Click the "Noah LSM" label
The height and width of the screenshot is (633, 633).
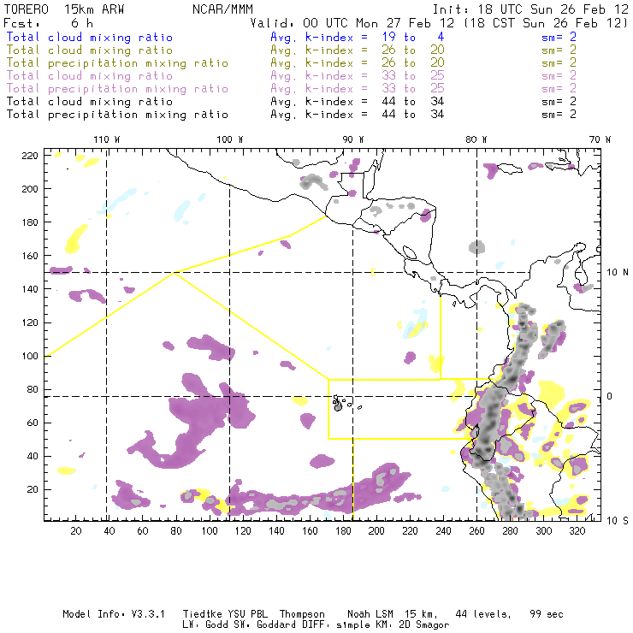[x=370, y=614]
